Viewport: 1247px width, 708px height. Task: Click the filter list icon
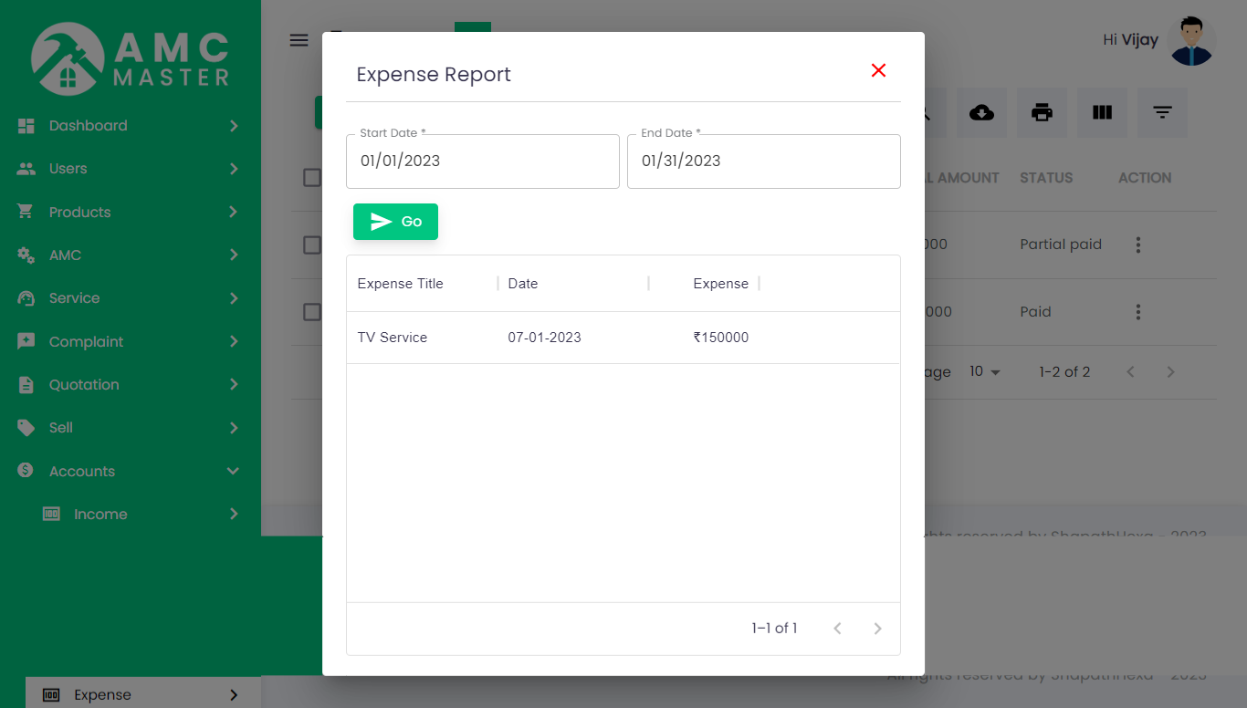[x=1162, y=113]
